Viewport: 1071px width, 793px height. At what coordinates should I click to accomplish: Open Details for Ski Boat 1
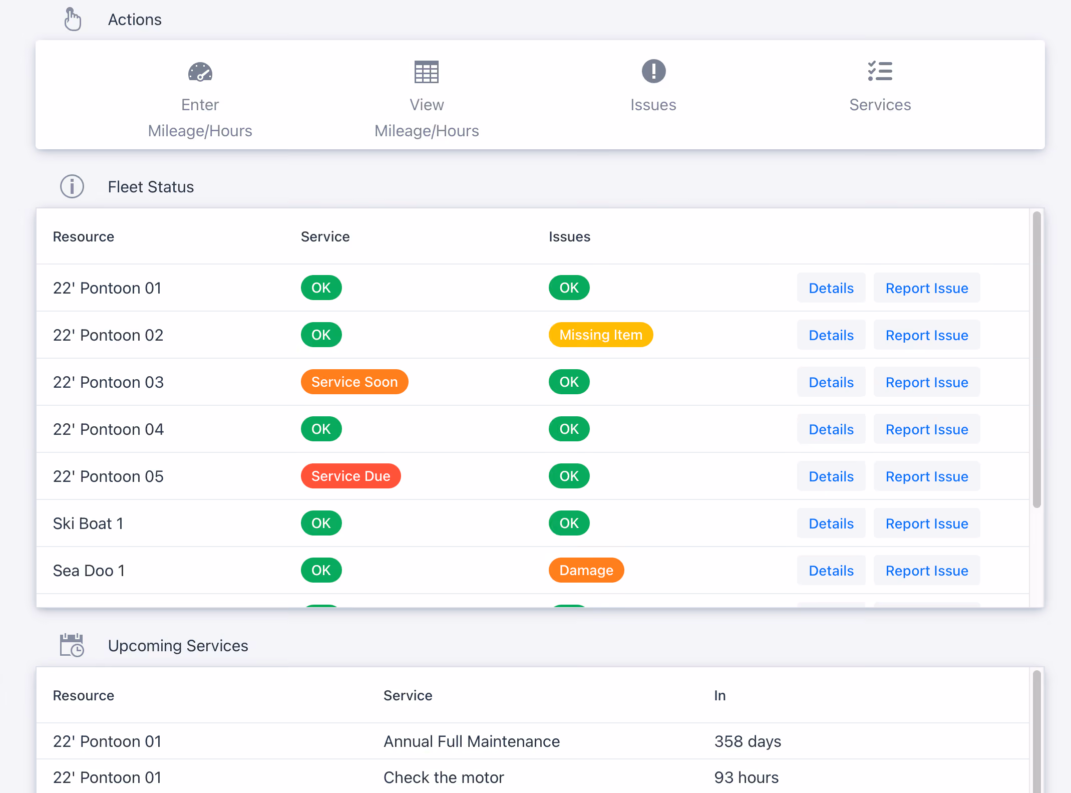[831, 523]
